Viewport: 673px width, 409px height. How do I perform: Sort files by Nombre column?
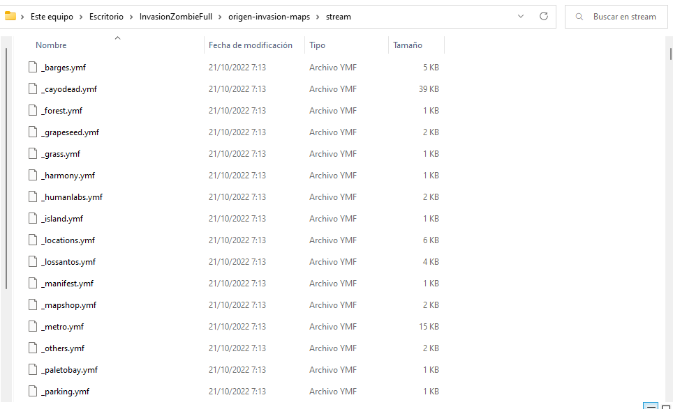(x=51, y=45)
